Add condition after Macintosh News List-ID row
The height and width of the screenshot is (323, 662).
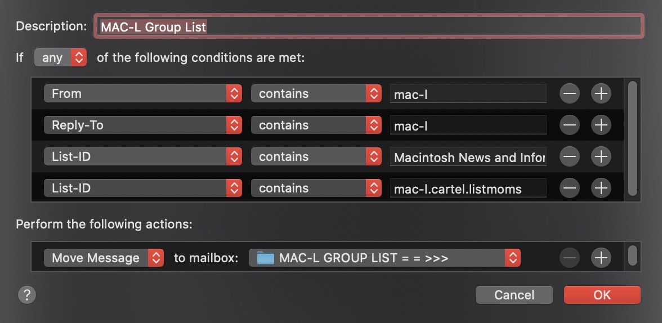tap(601, 157)
